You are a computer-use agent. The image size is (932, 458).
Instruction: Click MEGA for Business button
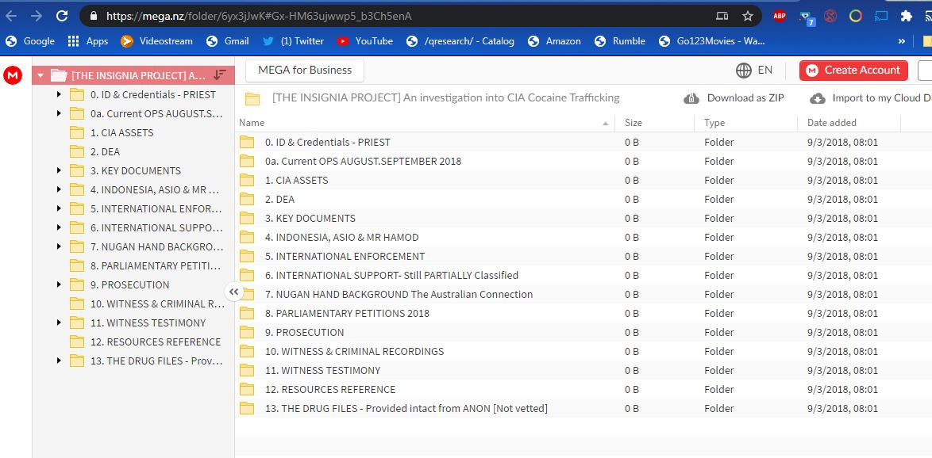305,70
